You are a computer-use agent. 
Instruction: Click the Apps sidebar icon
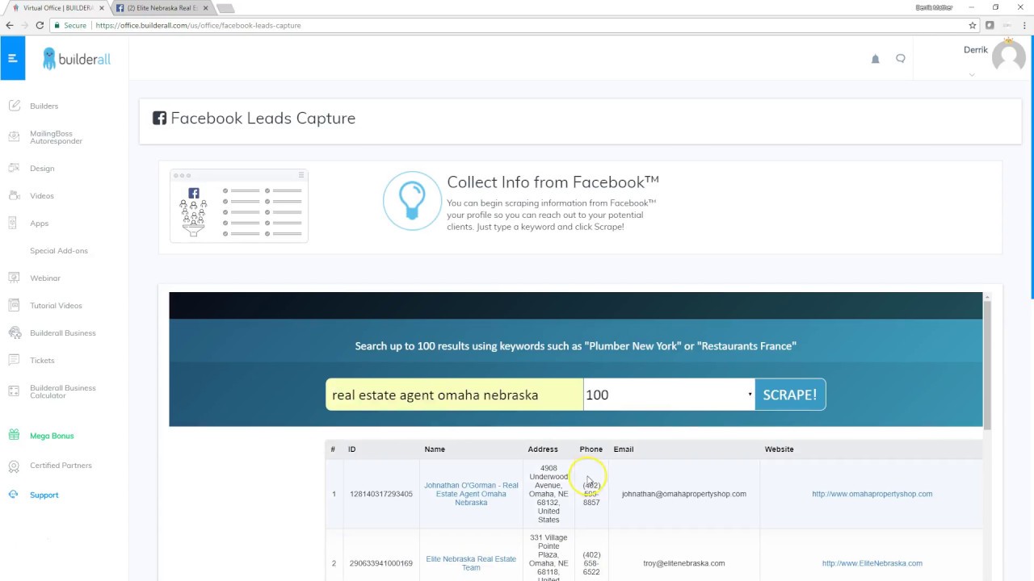coord(14,223)
